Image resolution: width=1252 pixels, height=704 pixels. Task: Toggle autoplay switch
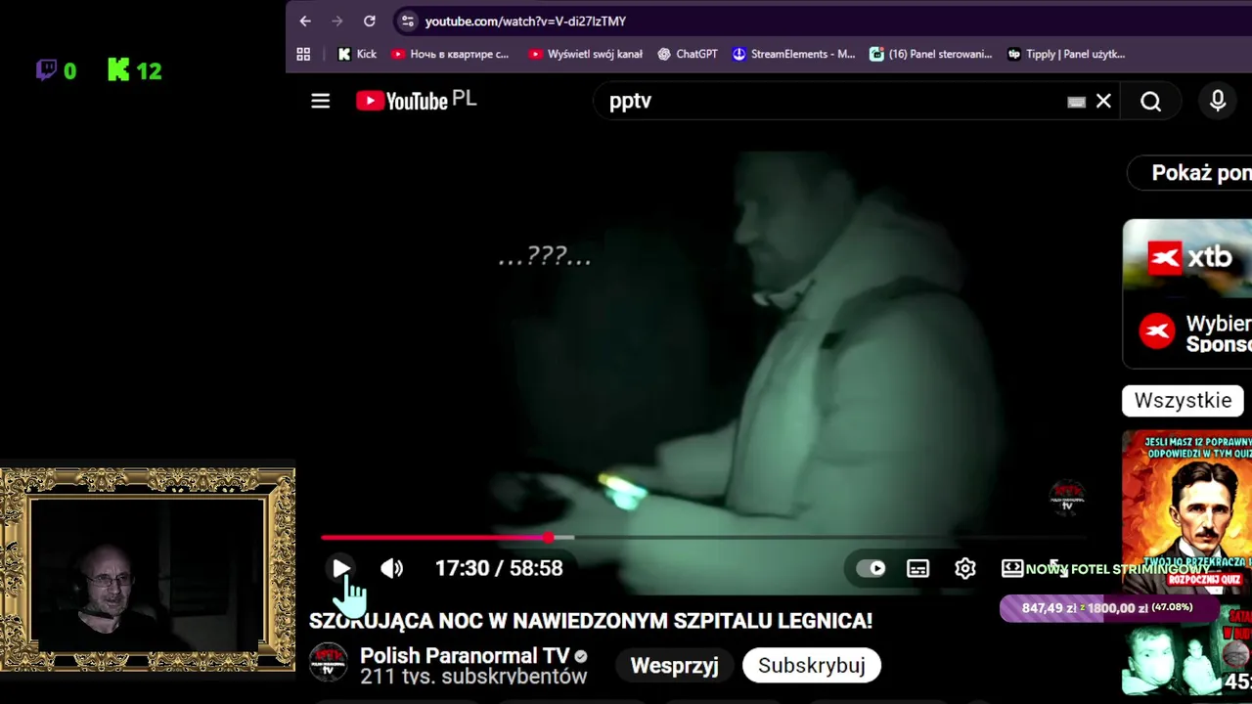[x=871, y=568]
